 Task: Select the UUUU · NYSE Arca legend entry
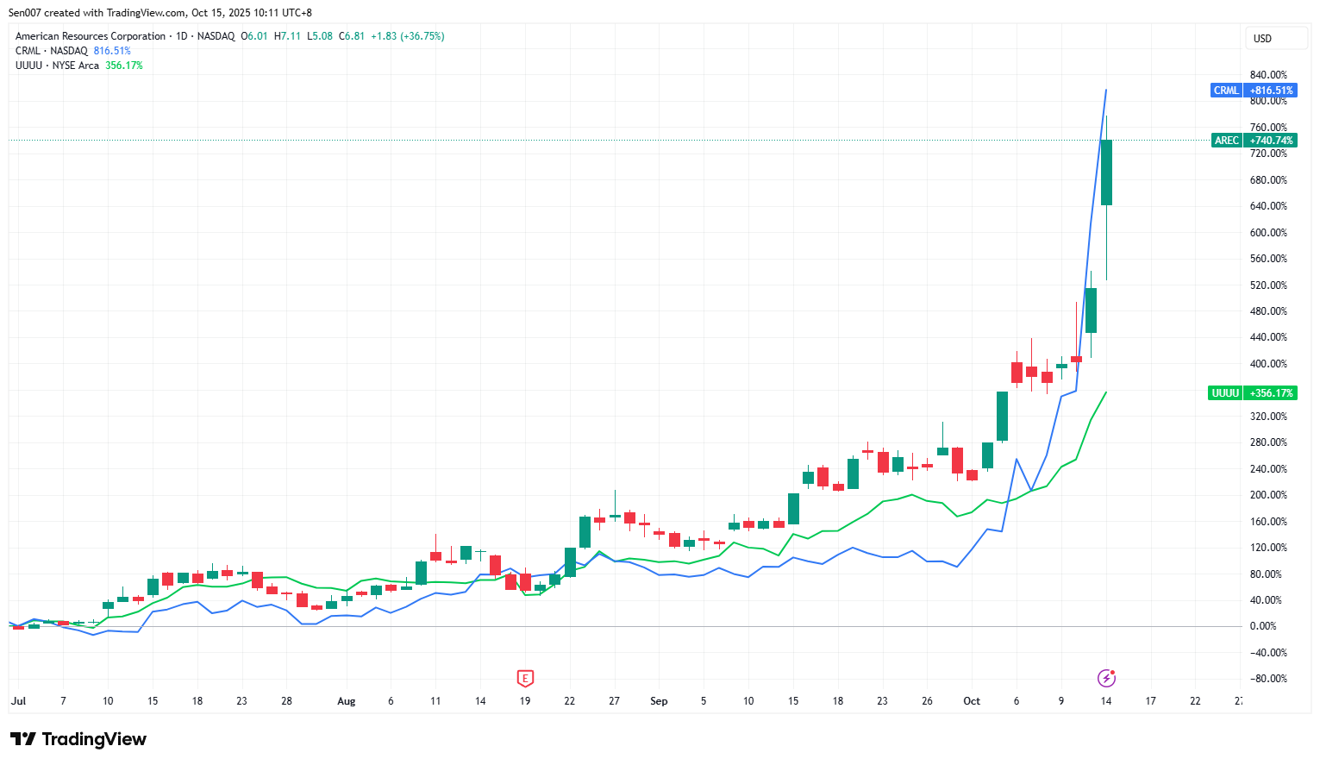[57, 66]
